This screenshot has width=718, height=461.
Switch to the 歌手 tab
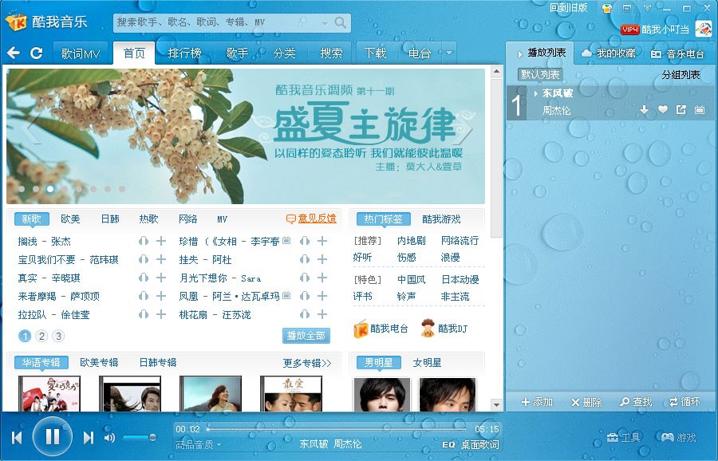tap(237, 53)
